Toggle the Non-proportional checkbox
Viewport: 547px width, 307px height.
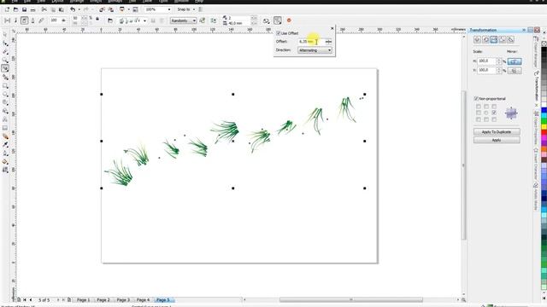point(477,99)
